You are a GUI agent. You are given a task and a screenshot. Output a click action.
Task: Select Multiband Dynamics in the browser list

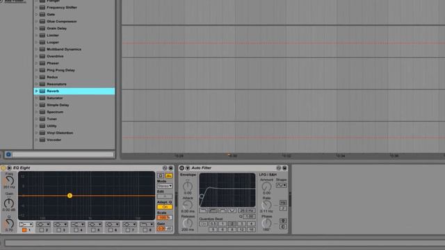(x=64, y=49)
